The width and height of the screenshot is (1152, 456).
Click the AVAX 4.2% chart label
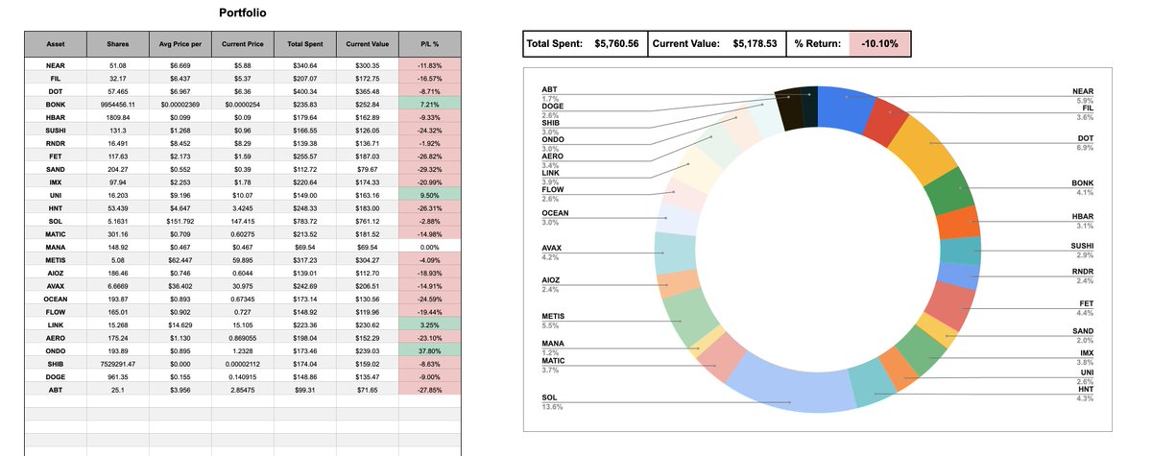[x=552, y=252]
